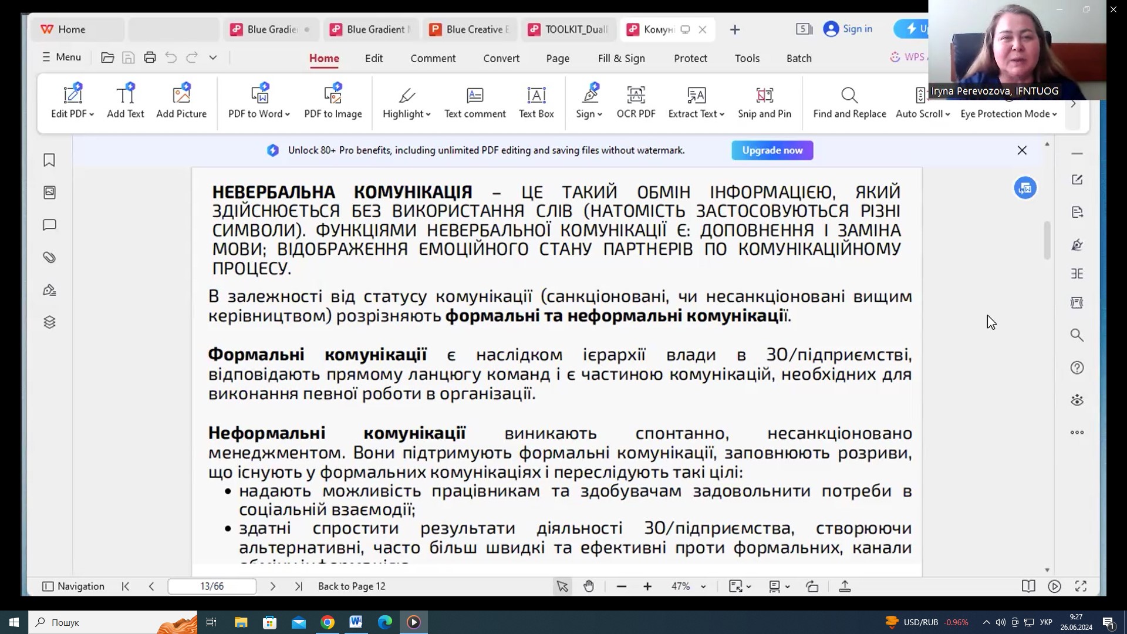Zoom out with minus button
The height and width of the screenshot is (634, 1127).
pos(622,586)
